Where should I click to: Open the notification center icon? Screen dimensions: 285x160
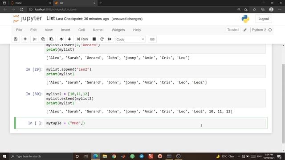pos(279,156)
